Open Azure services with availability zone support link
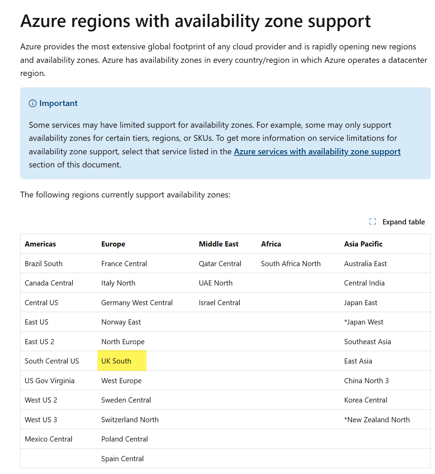435x474 pixels. click(x=317, y=152)
